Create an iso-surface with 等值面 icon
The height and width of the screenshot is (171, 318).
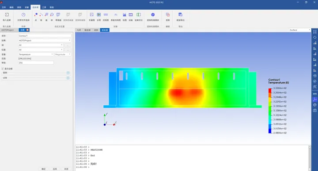pyautogui.click(x=58, y=15)
